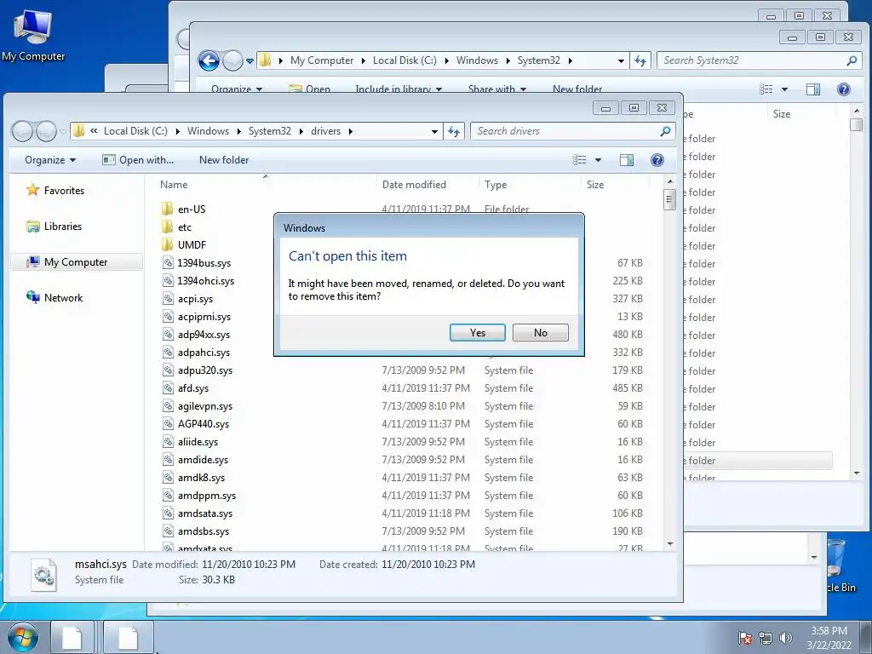Click the Search drivers input field
The width and height of the screenshot is (872, 654).
(x=565, y=131)
